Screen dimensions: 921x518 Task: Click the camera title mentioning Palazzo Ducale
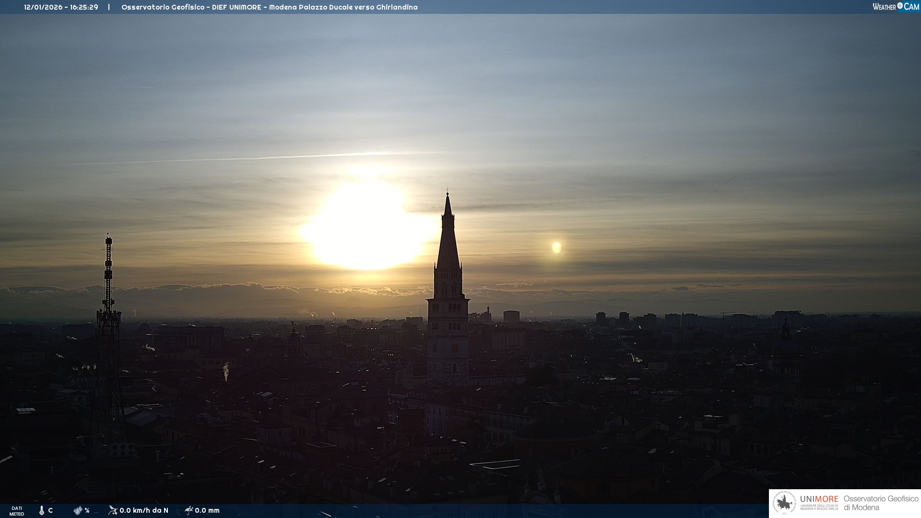[269, 7]
